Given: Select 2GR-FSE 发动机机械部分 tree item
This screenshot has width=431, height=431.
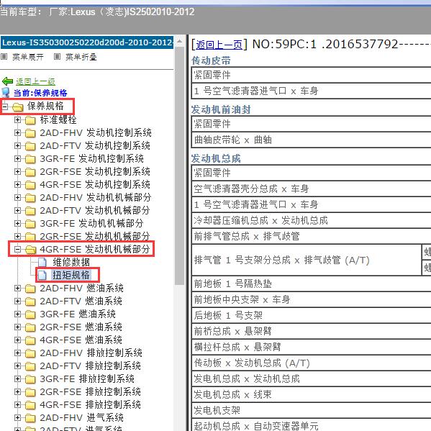Looking at the screenshot, I should (95, 237).
